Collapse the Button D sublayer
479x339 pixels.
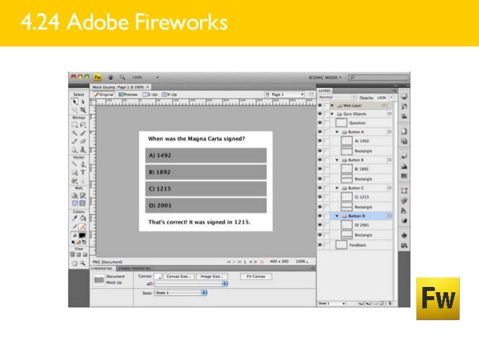[338, 216]
